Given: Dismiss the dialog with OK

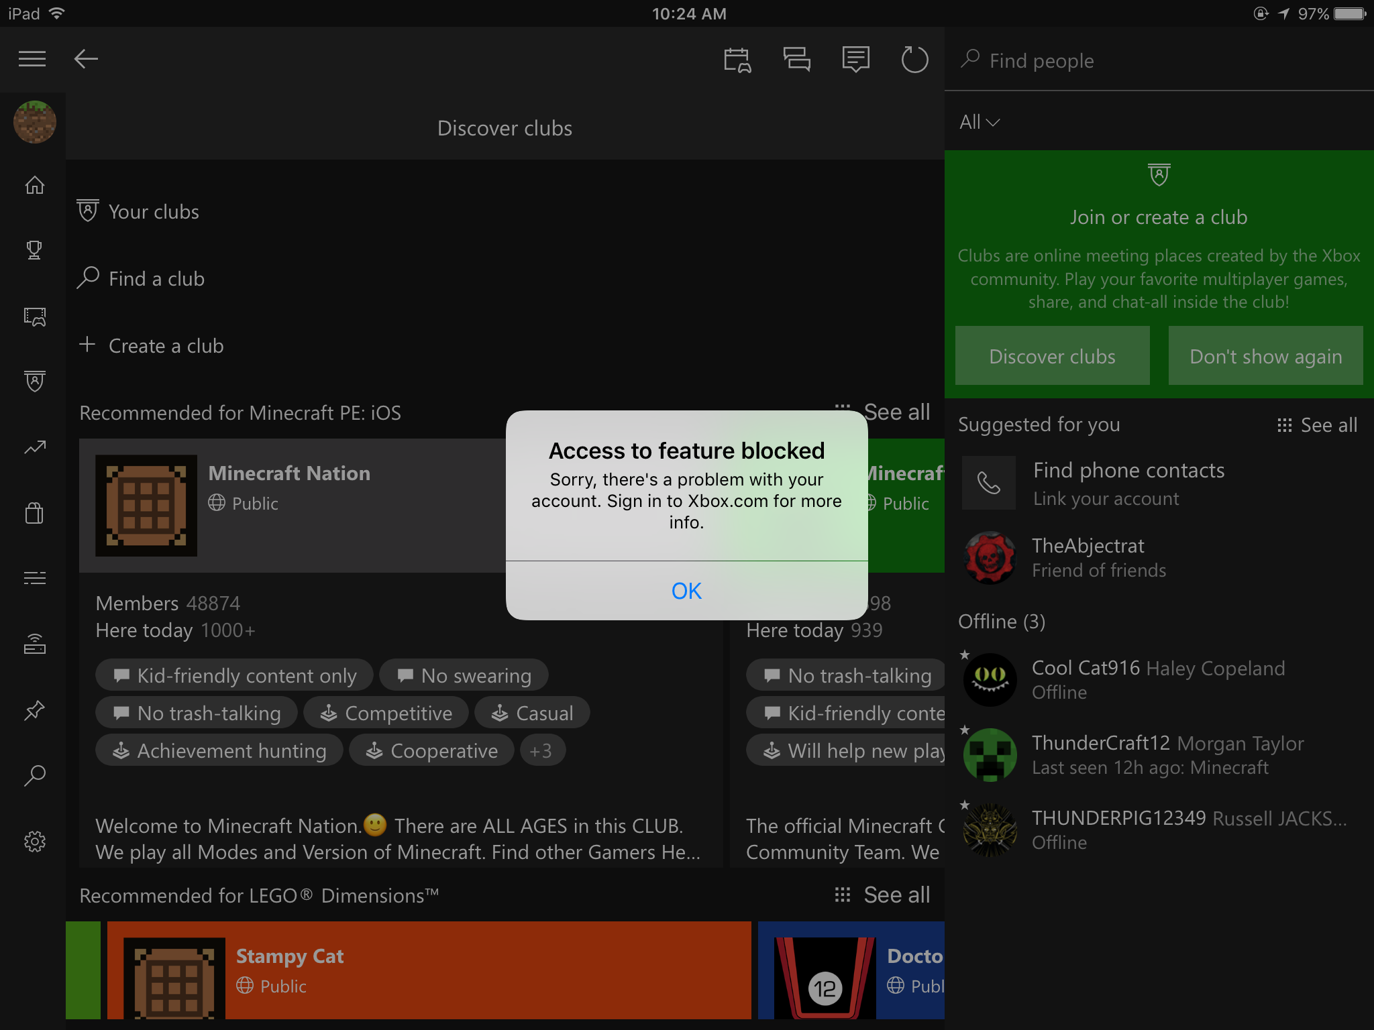Looking at the screenshot, I should click(x=686, y=591).
